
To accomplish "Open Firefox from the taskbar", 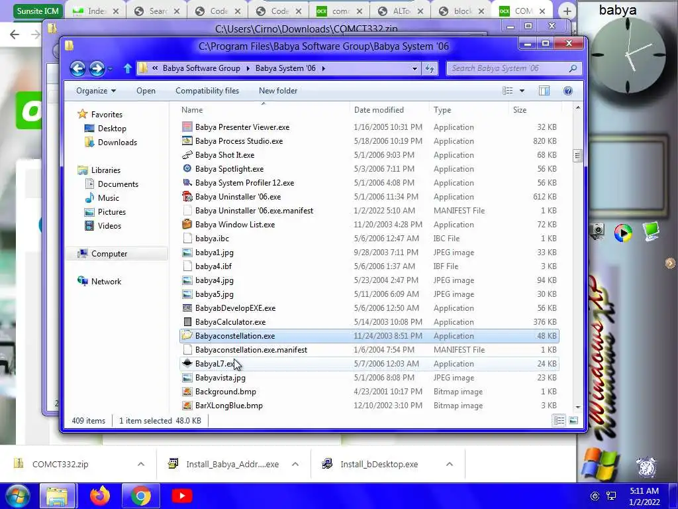I will 100,496.
